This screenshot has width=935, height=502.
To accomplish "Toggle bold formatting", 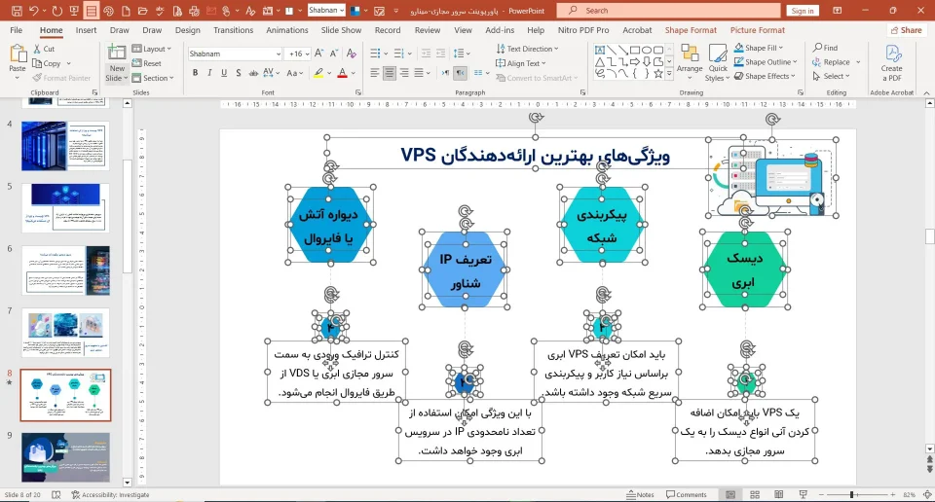I will click(x=195, y=73).
